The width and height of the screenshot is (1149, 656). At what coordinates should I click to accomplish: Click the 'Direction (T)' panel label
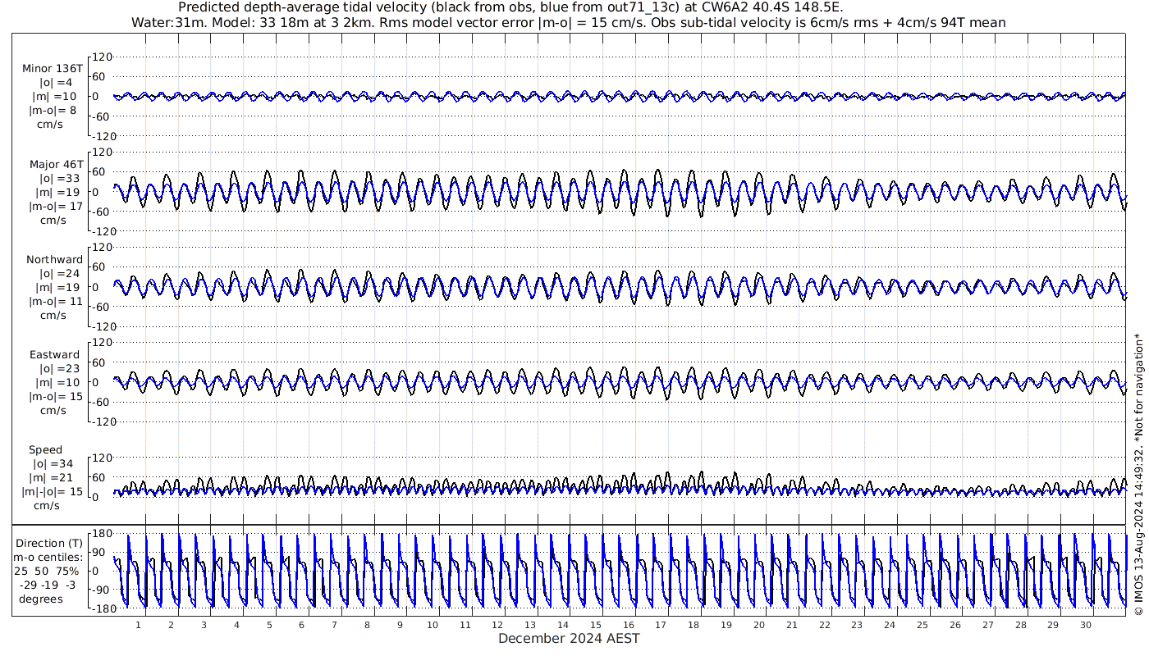(x=50, y=544)
